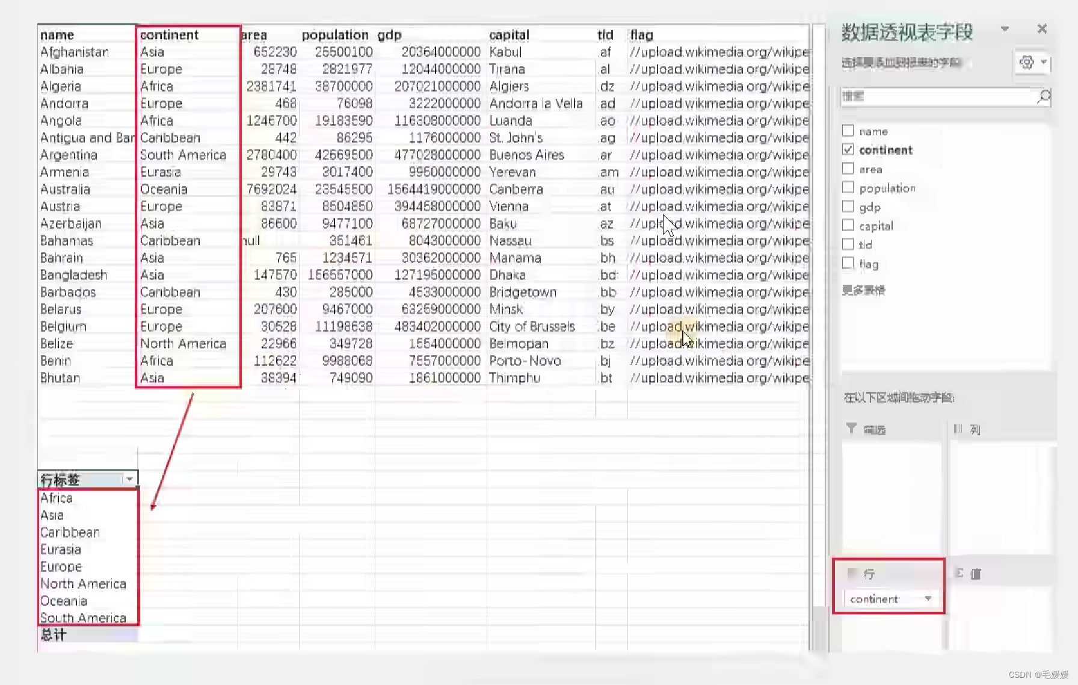Close the PivotTable Fields pane

[1042, 29]
